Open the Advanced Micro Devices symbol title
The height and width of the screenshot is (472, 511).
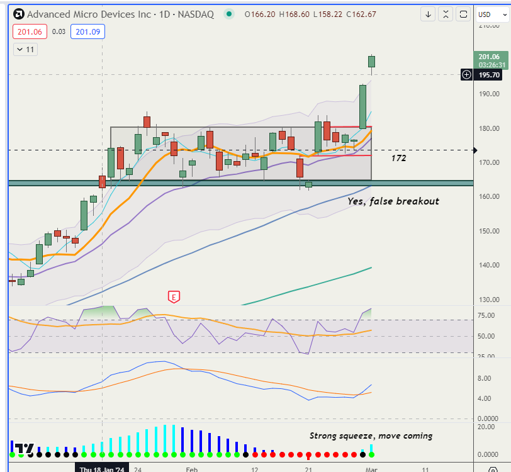click(120, 14)
